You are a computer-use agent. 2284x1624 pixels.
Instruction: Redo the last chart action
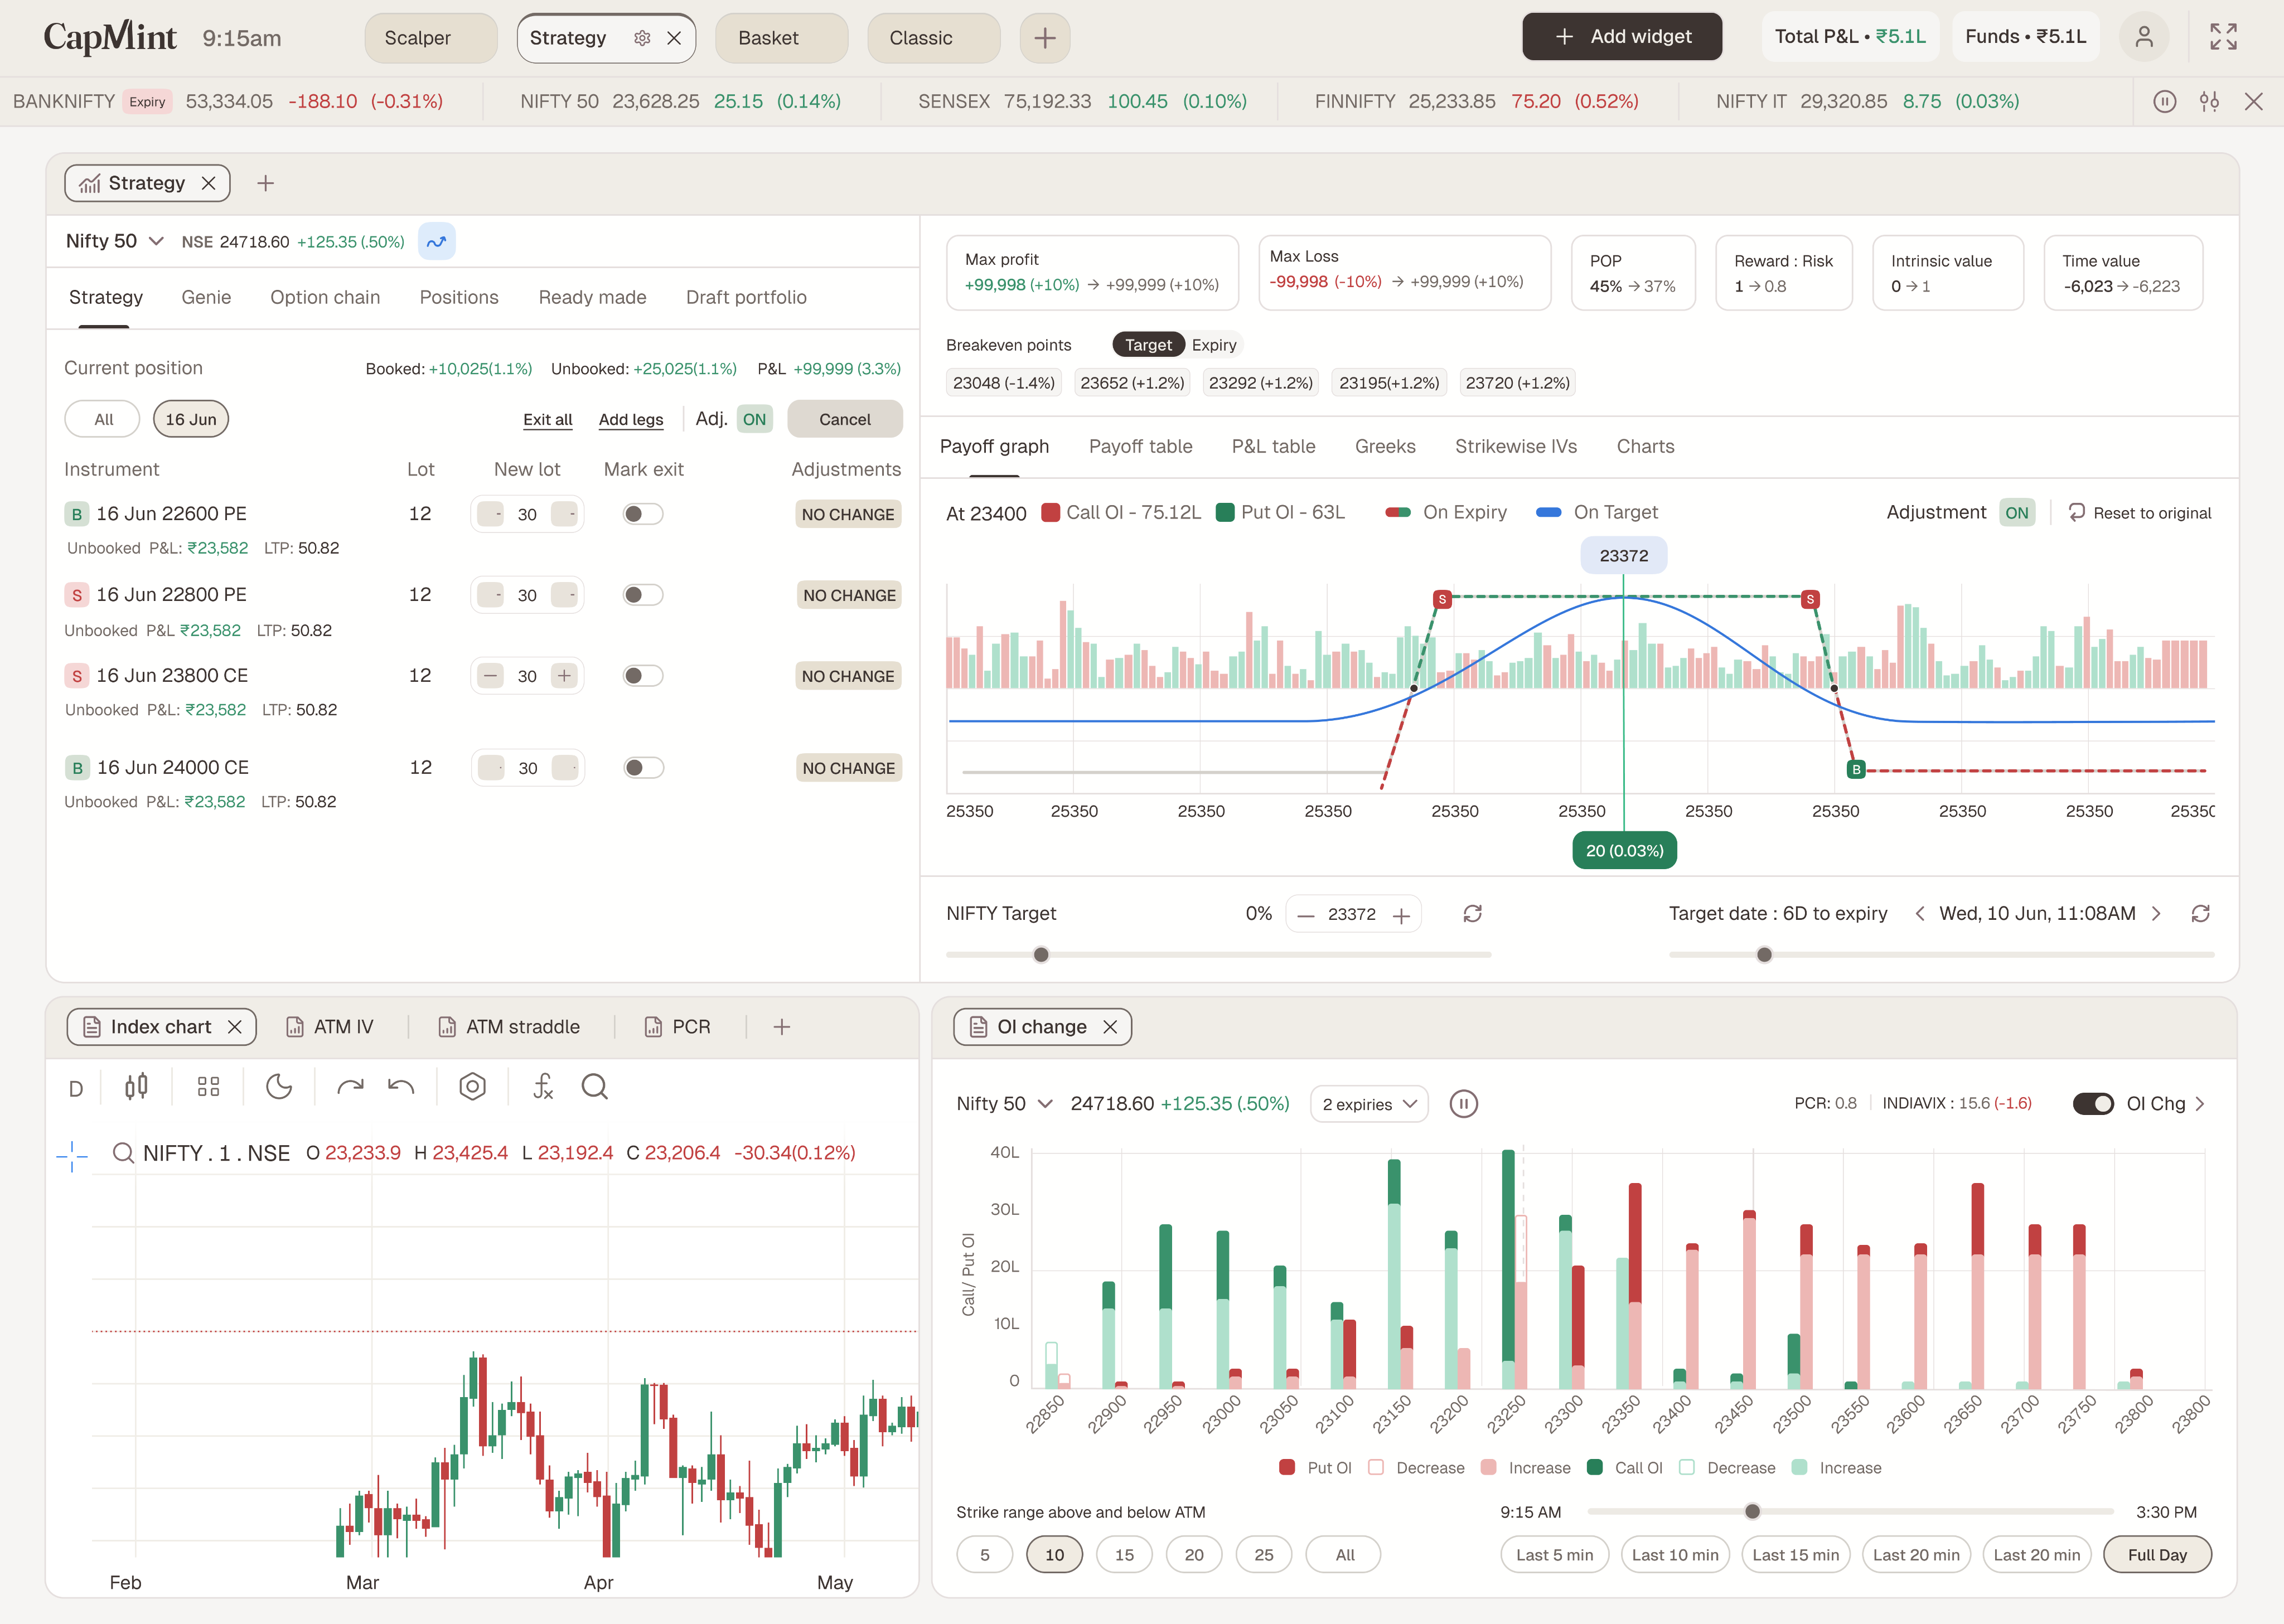point(350,1087)
